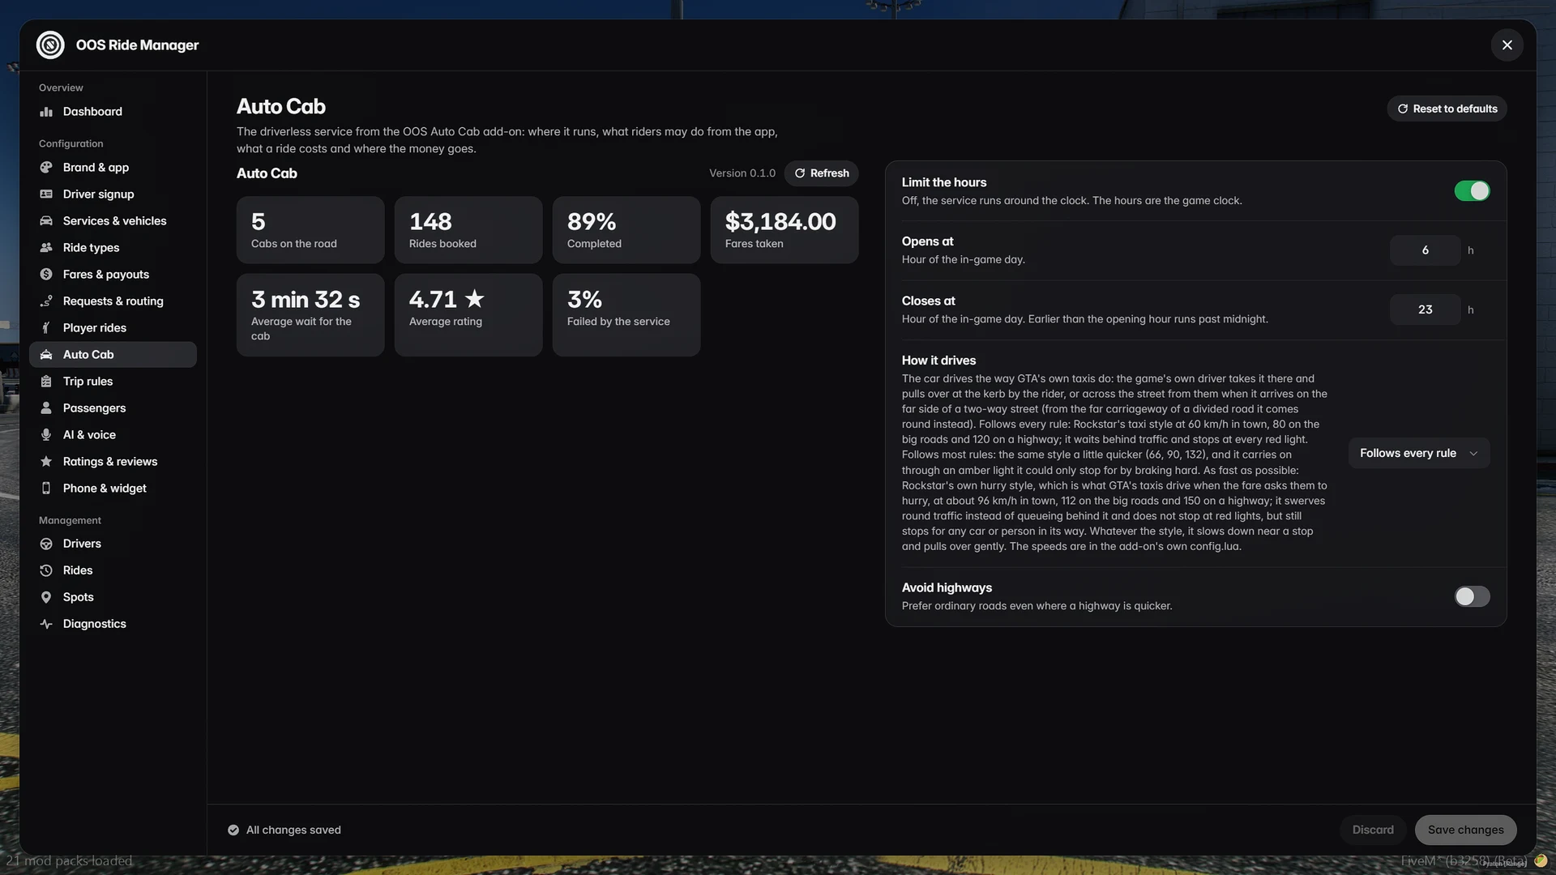Click the Rides history clock icon

(x=46, y=570)
